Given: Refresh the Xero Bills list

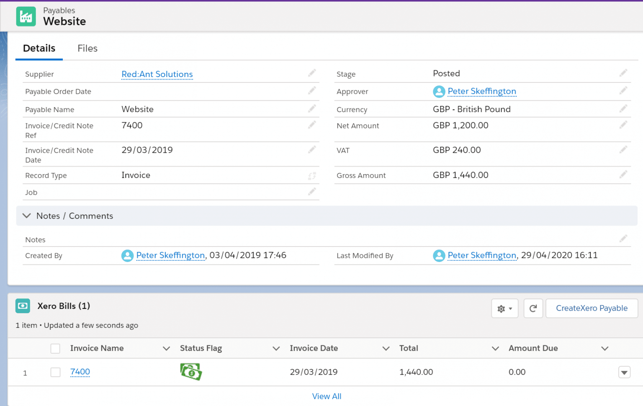Looking at the screenshot, I should (533, 308).
